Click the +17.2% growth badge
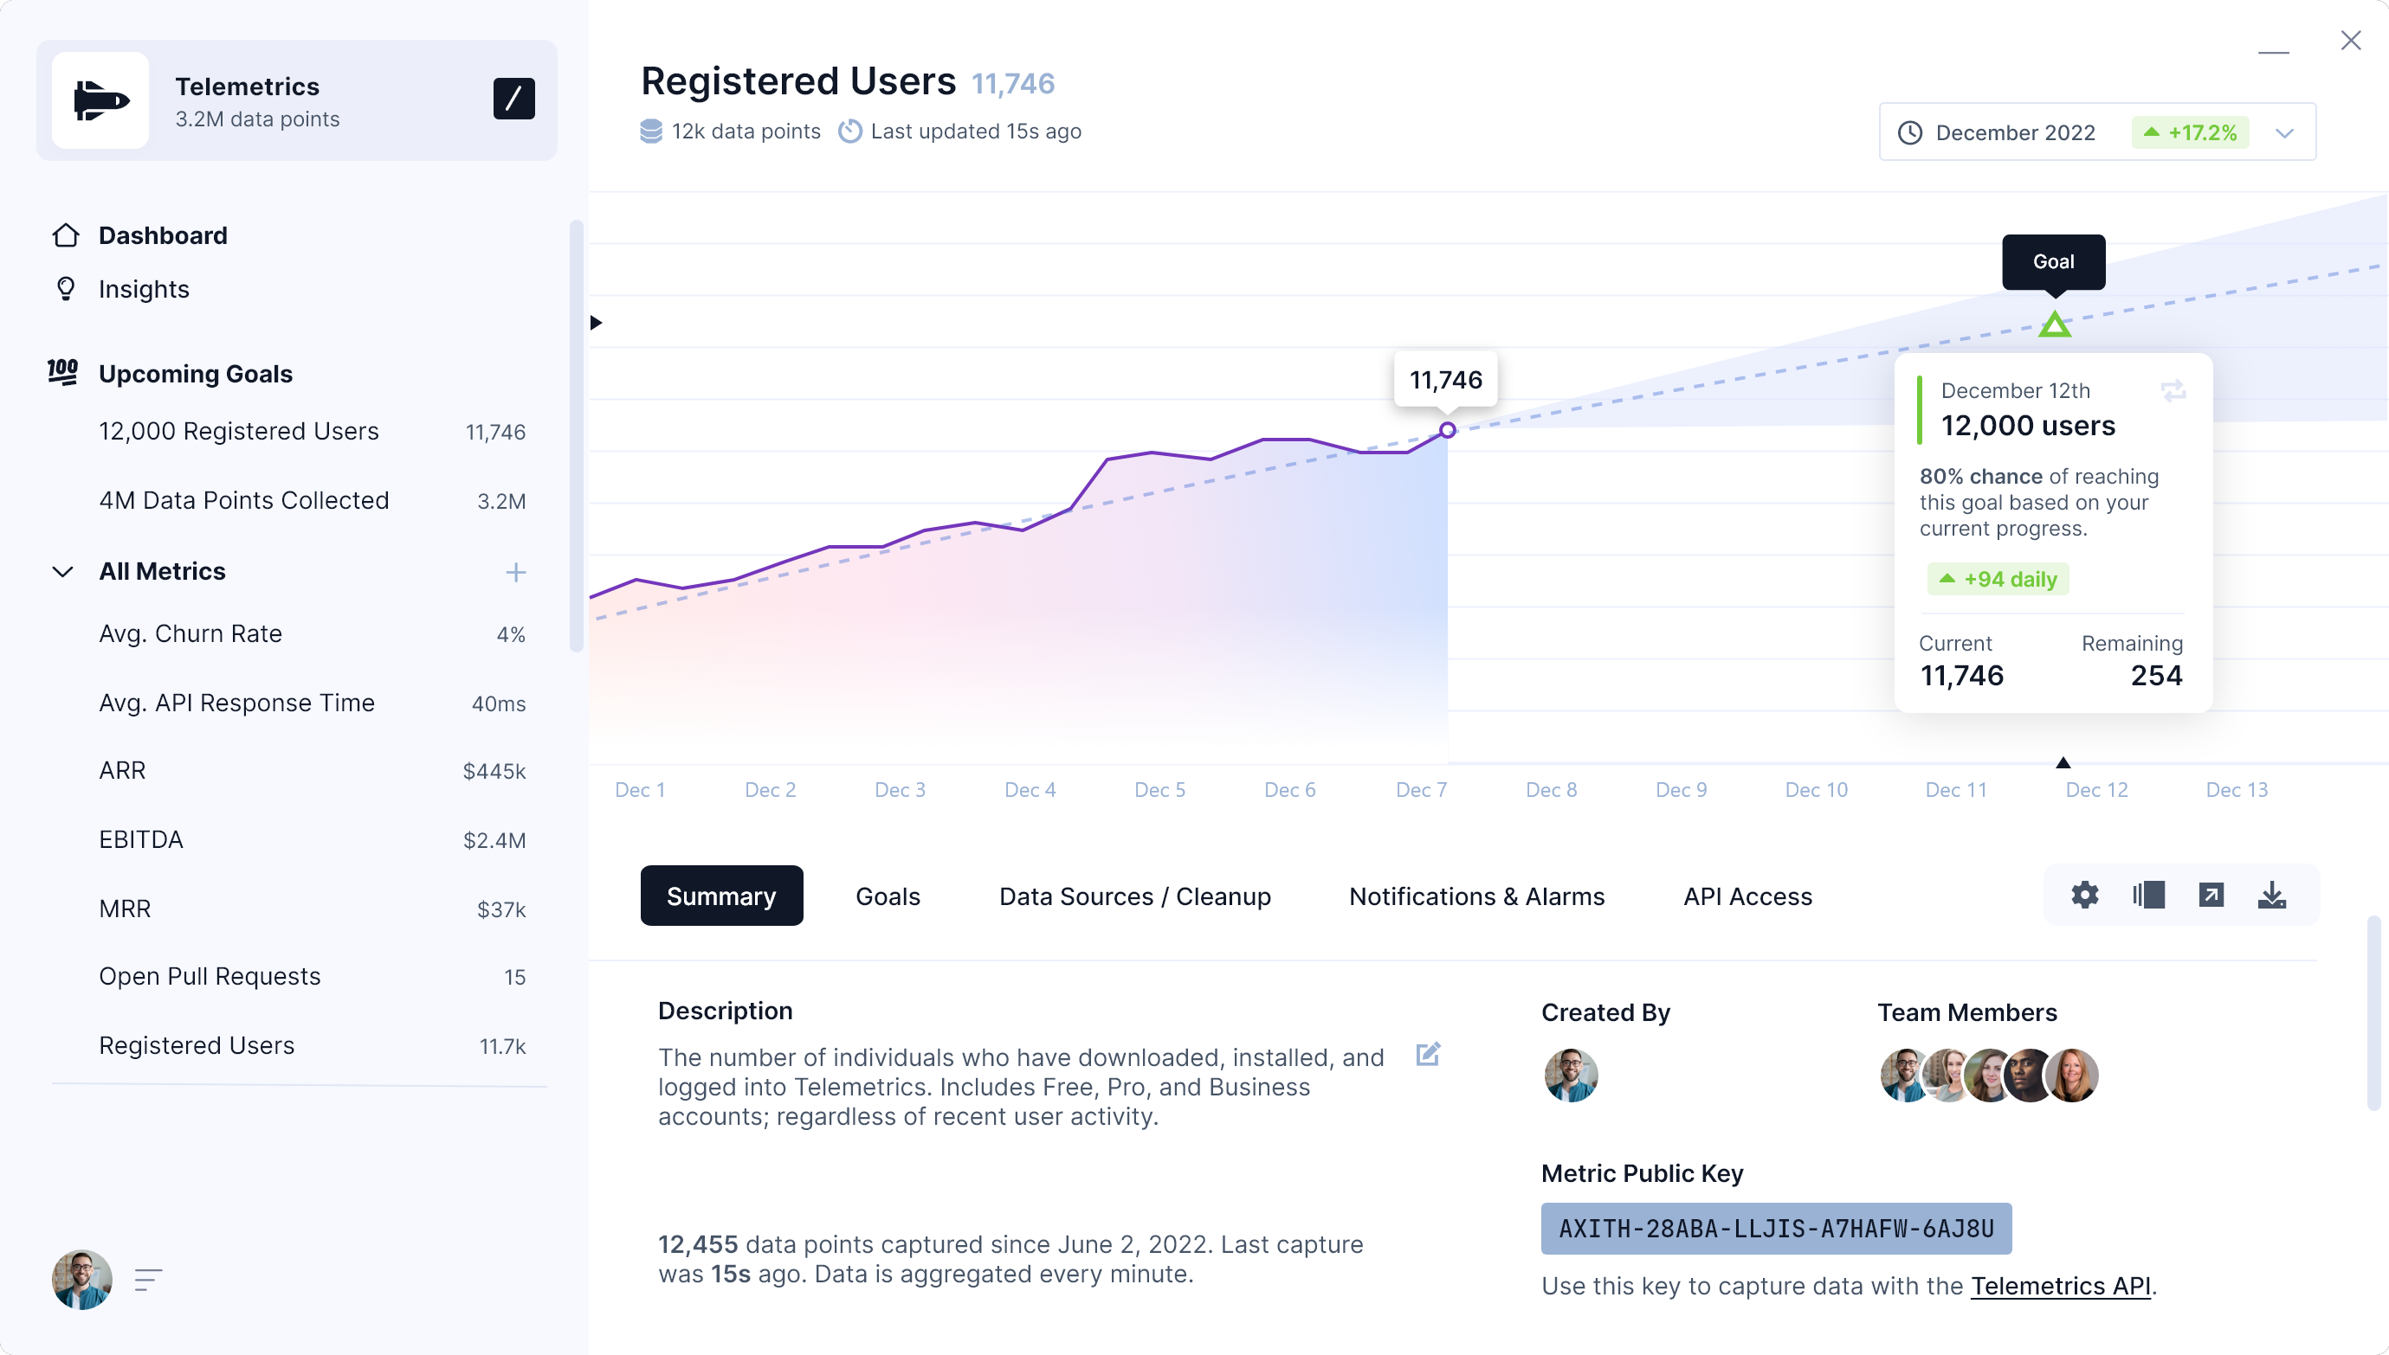 (x=2190, y=133)
